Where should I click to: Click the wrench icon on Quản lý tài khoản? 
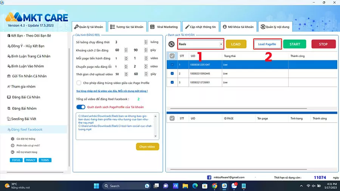pos(76,27)
